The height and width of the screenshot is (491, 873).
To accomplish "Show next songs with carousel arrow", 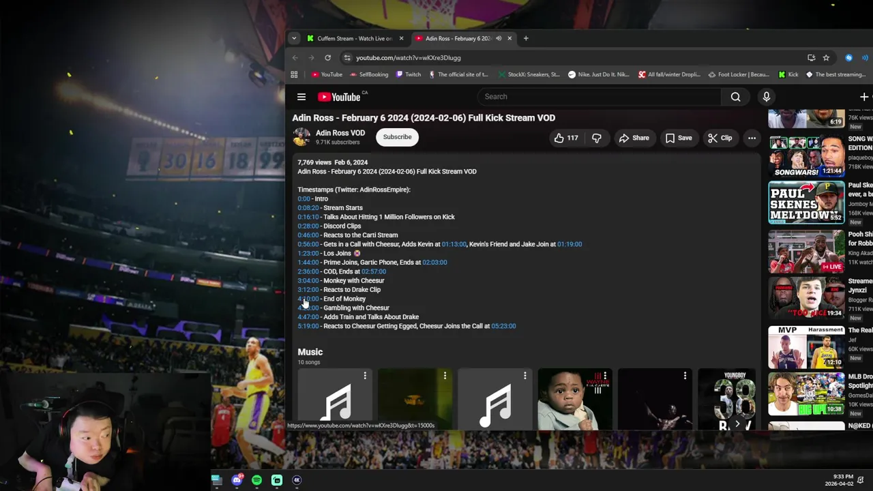I will (737, 424).
